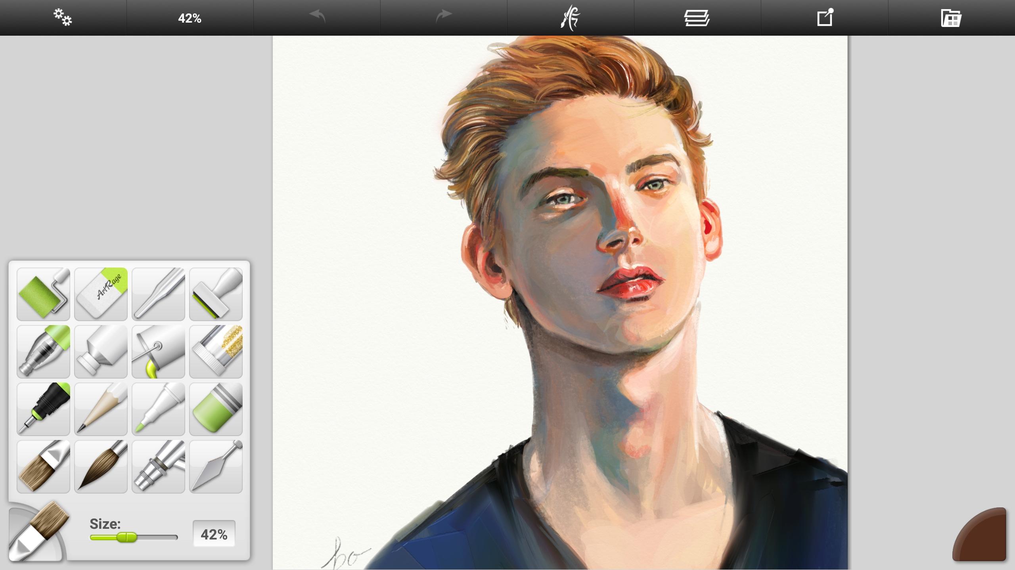This screenshot has height=570, width=1015.
Task: Open the export/share painting option
Action: [x=825, y=18]
